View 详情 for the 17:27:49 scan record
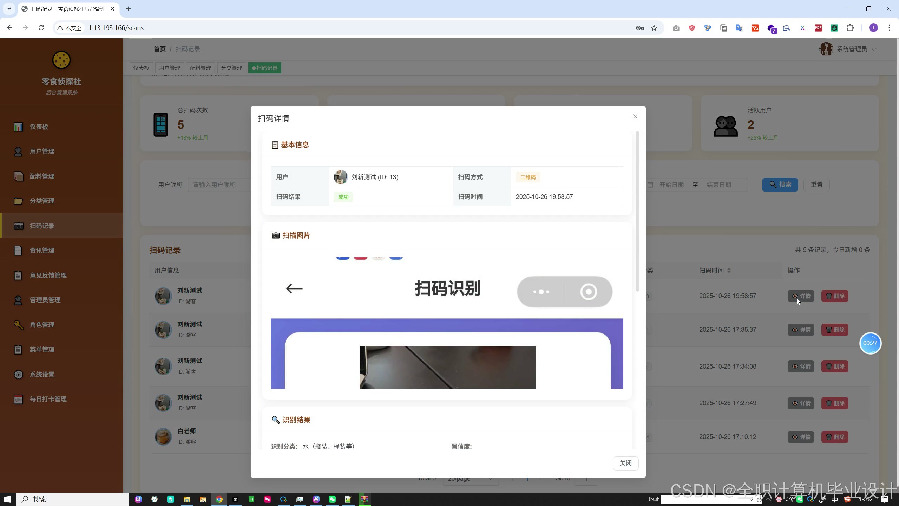Viewport: 899px width, 506px height. [801, 403]
